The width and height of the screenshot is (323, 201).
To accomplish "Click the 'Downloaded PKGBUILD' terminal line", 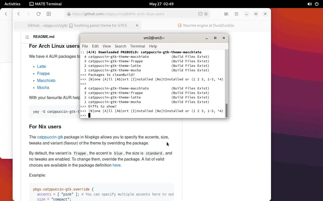I will coord(141,52).
